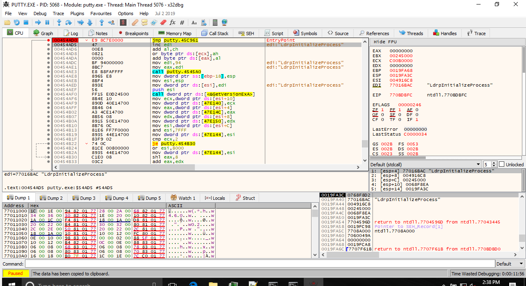Viewport: 526px width, 286px height.
Task: Enable the Unlocked checkbox
Action: 502,164
